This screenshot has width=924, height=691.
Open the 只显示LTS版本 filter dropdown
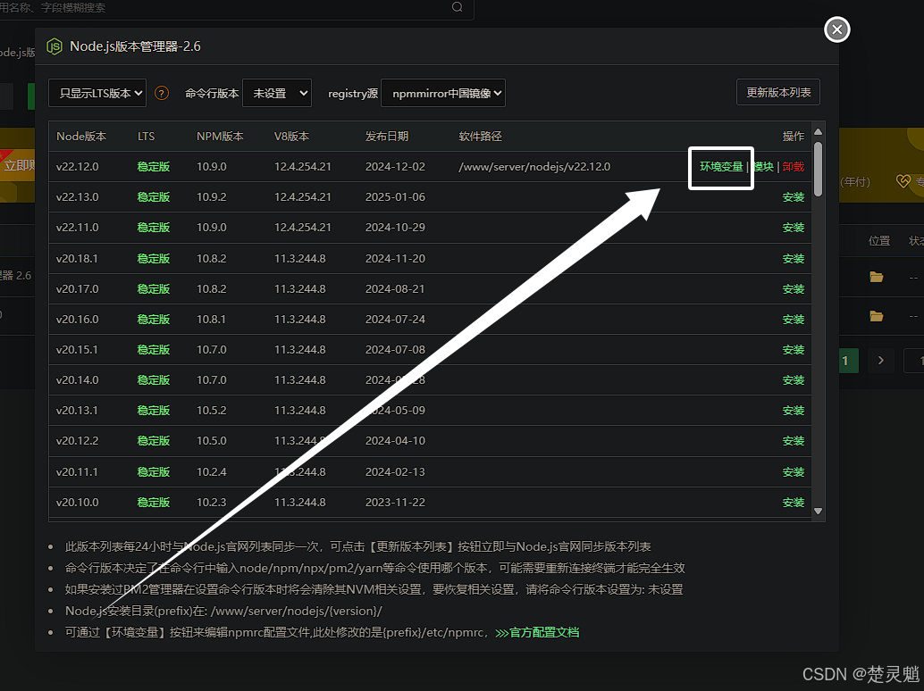click(x=97, y=93)
